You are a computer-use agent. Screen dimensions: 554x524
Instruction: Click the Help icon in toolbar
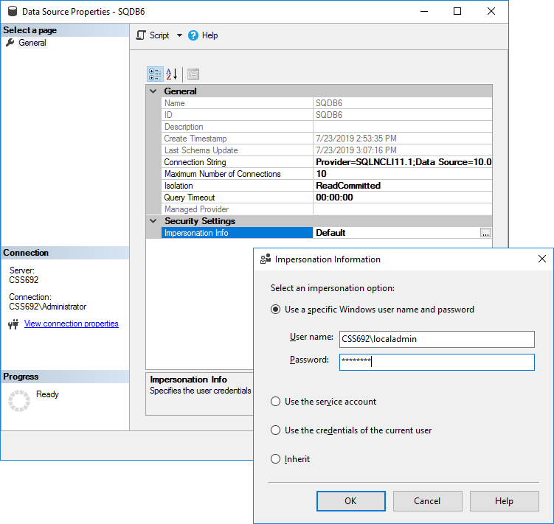tap(193, 35)
